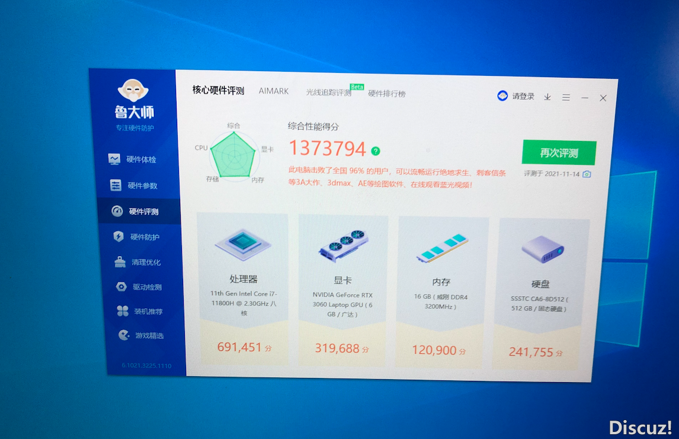
Task: Click the 硬件参数 sliders icon
Action: (116, 185)
